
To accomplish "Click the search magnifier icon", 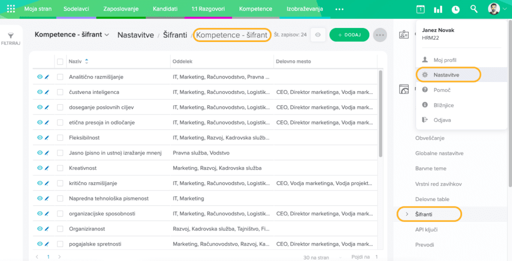I will click(474, 9).
